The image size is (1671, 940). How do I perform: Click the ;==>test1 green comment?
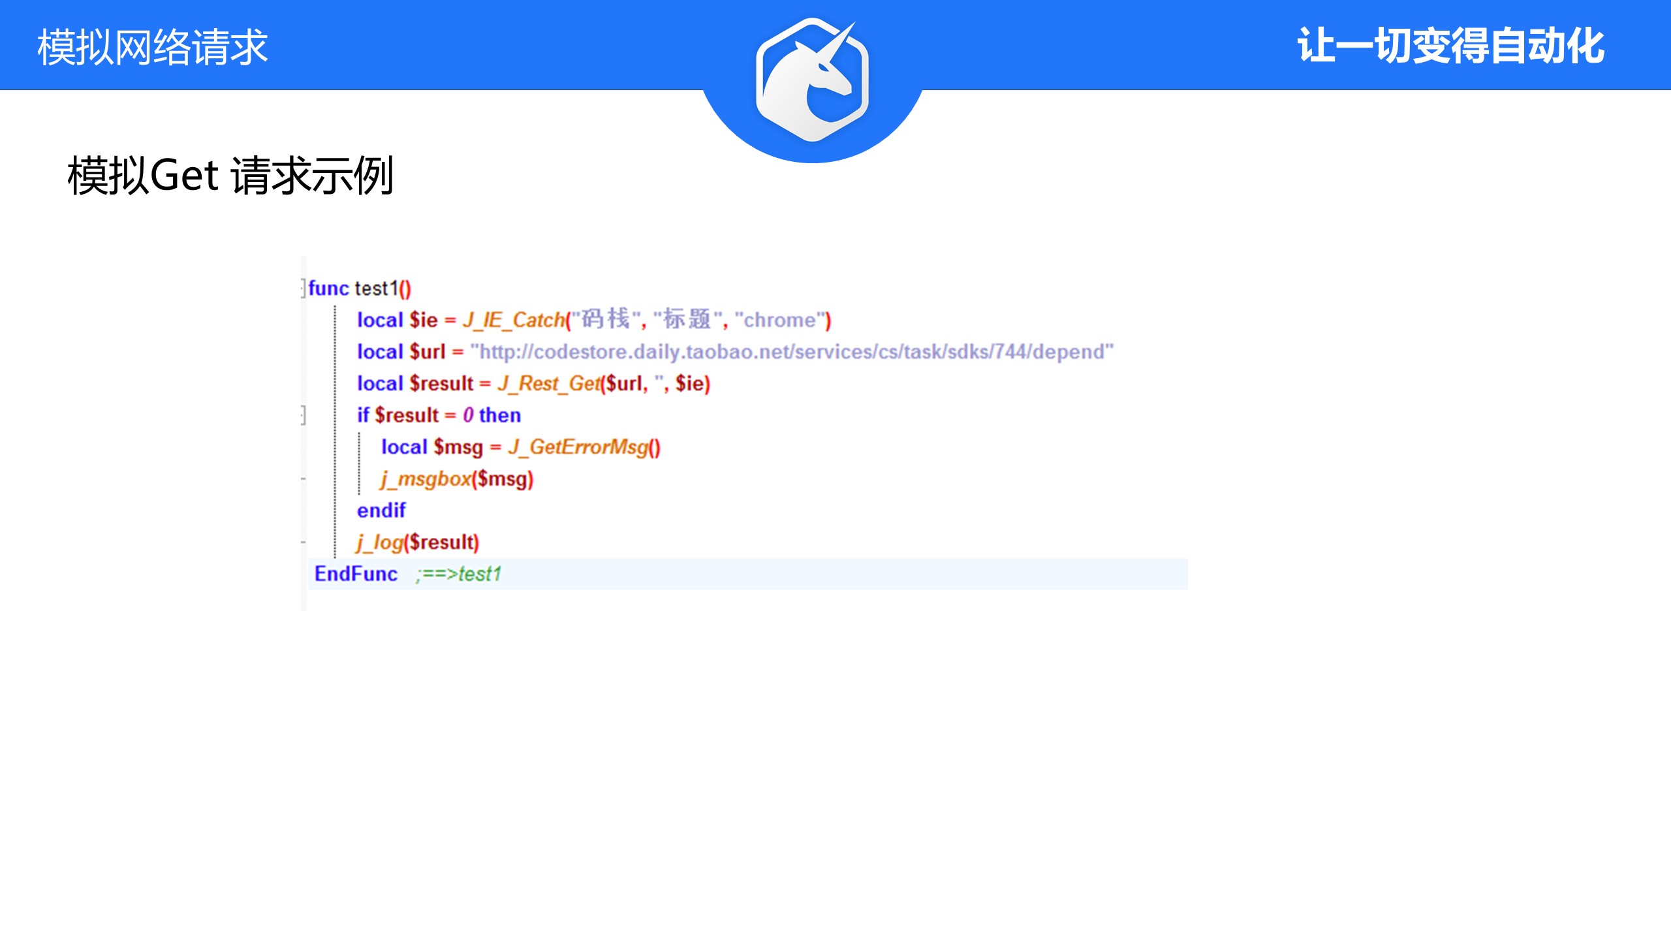(459, 574)
